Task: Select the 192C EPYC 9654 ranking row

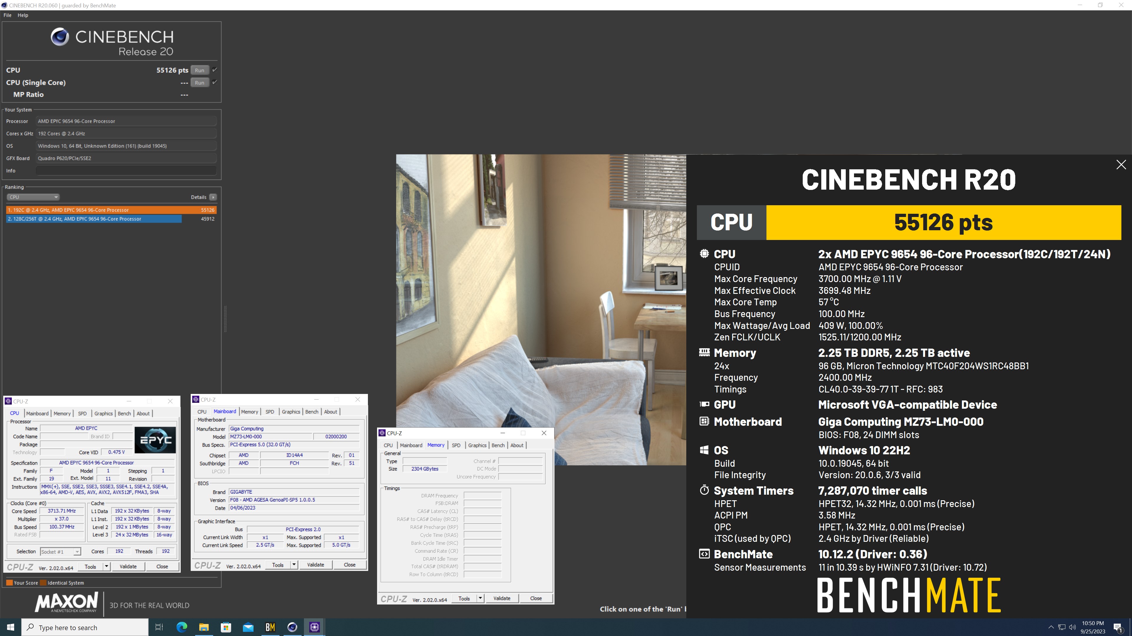Action: pos(111,210)
